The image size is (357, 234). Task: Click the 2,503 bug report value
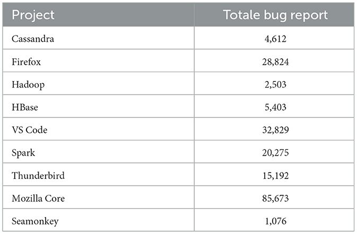[275, 85]
